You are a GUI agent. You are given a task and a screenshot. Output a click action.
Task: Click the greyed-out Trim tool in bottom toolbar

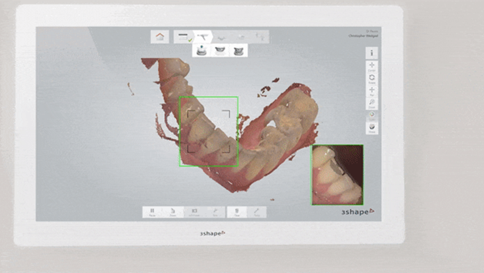[x=215, y=212]
